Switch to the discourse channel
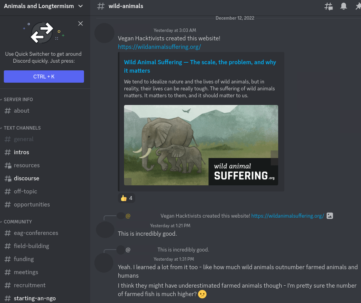The width and height of the screenshot is (361, 303). (26, 178)
